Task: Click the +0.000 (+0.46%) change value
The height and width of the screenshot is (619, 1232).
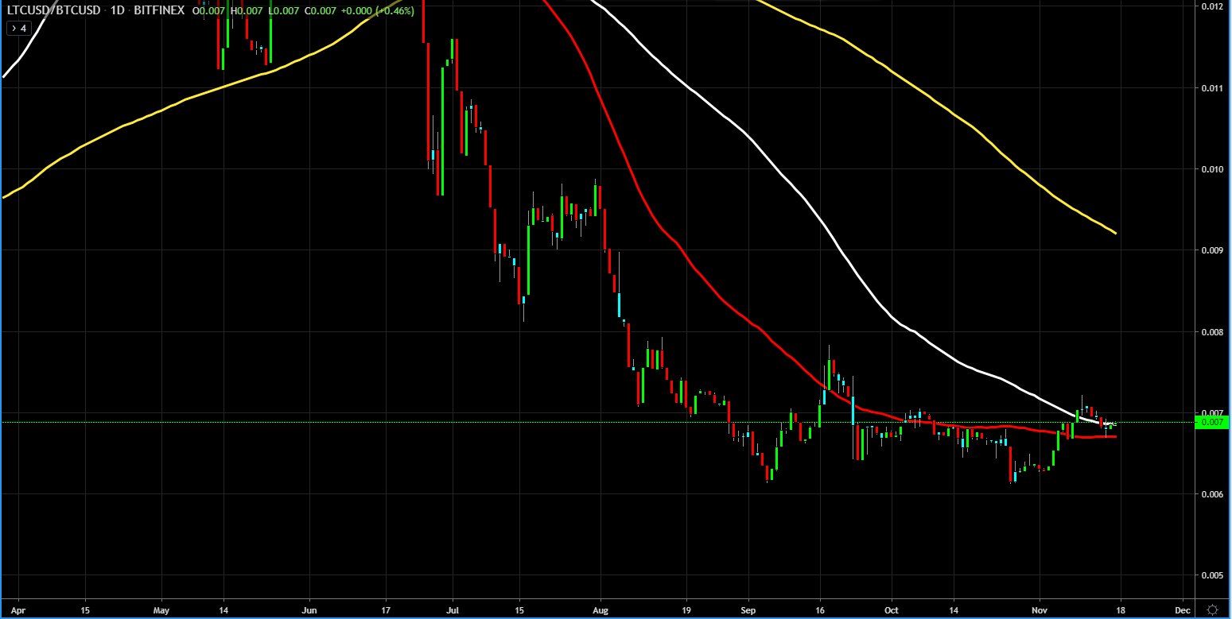Action: click(x=379, y=11)
